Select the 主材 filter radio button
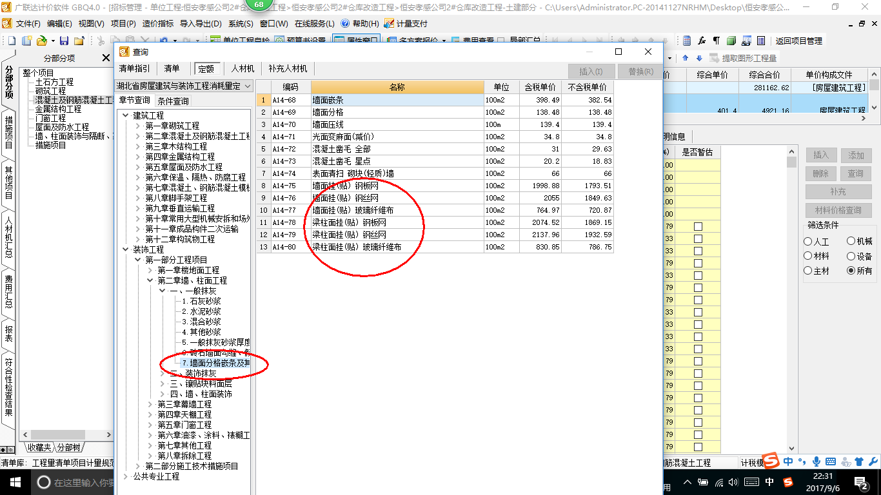This screenshot has width=881, height=495. click(x=809, y=271)
